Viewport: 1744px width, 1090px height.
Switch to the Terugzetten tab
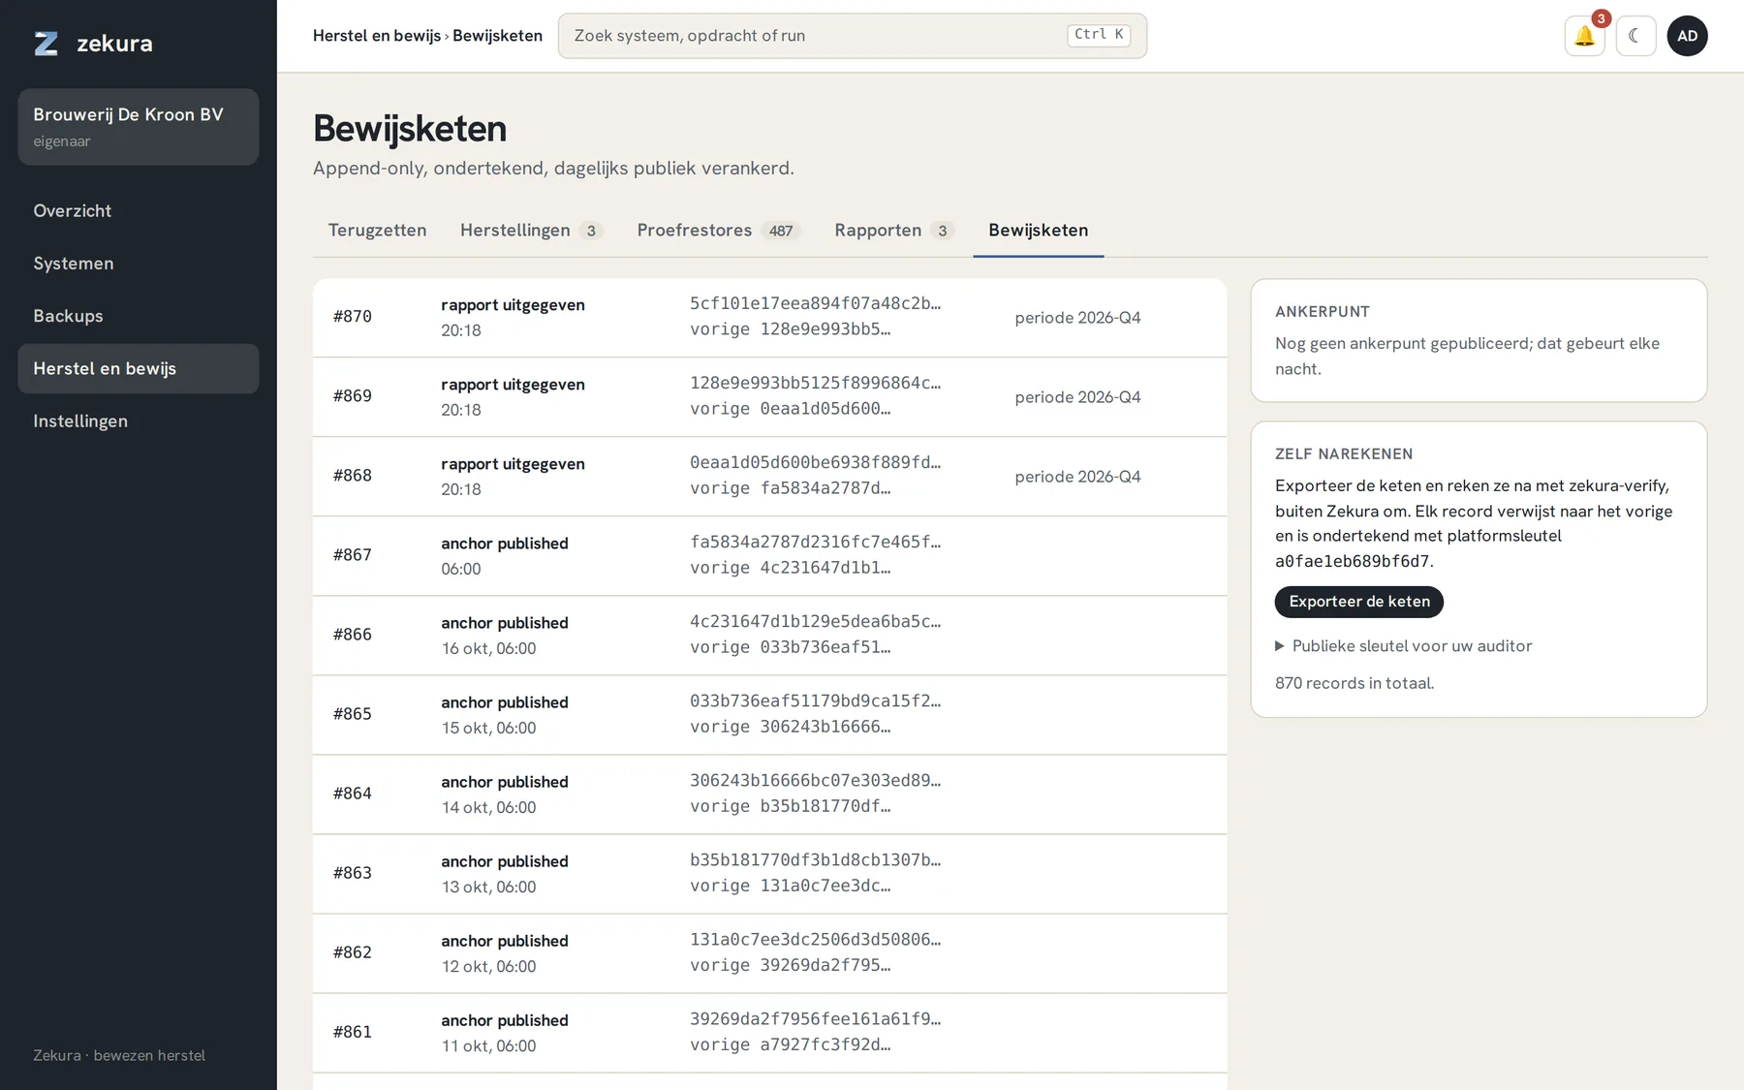[x=377, y=231]
